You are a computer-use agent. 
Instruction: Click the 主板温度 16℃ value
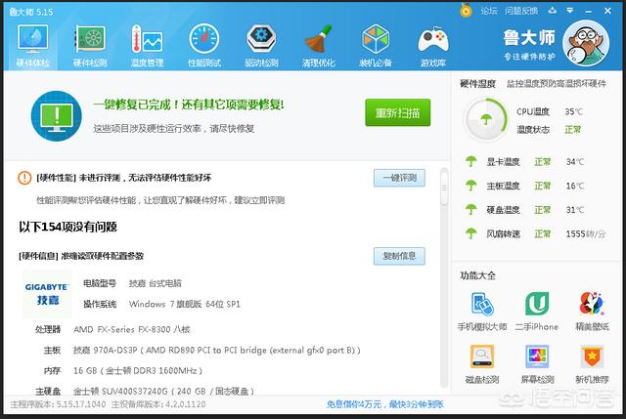[x=574, y=186]
